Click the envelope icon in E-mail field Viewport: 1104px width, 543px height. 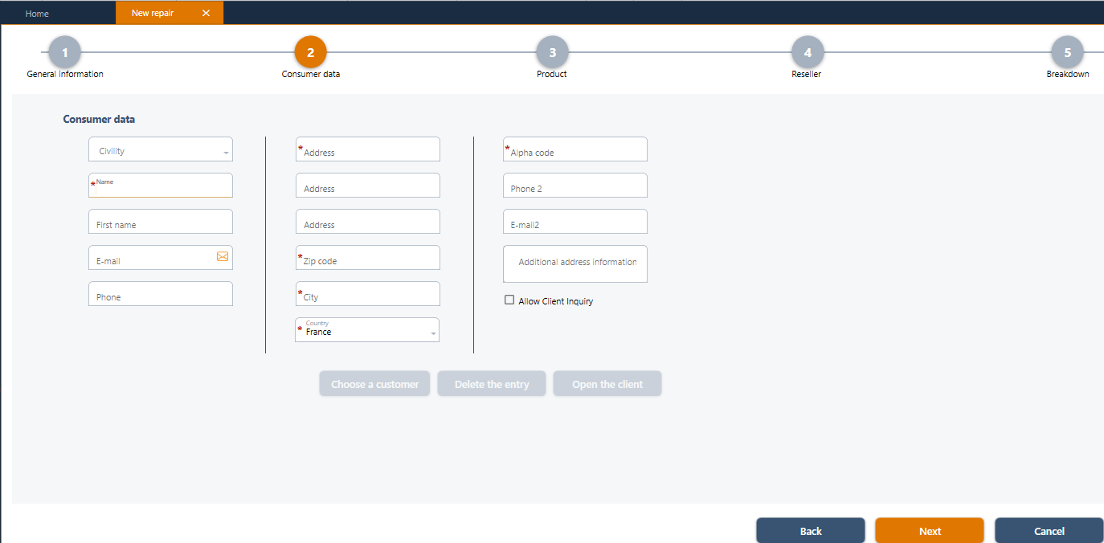coord(223,256)
